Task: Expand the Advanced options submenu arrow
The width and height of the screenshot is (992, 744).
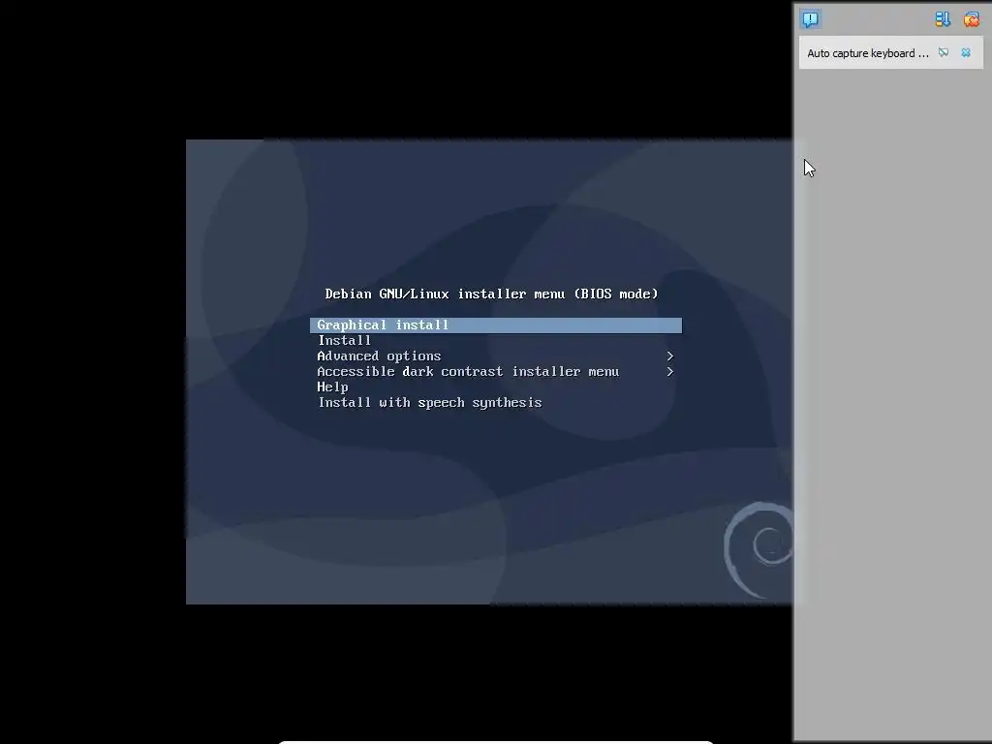Action: [x=670, y=356]
